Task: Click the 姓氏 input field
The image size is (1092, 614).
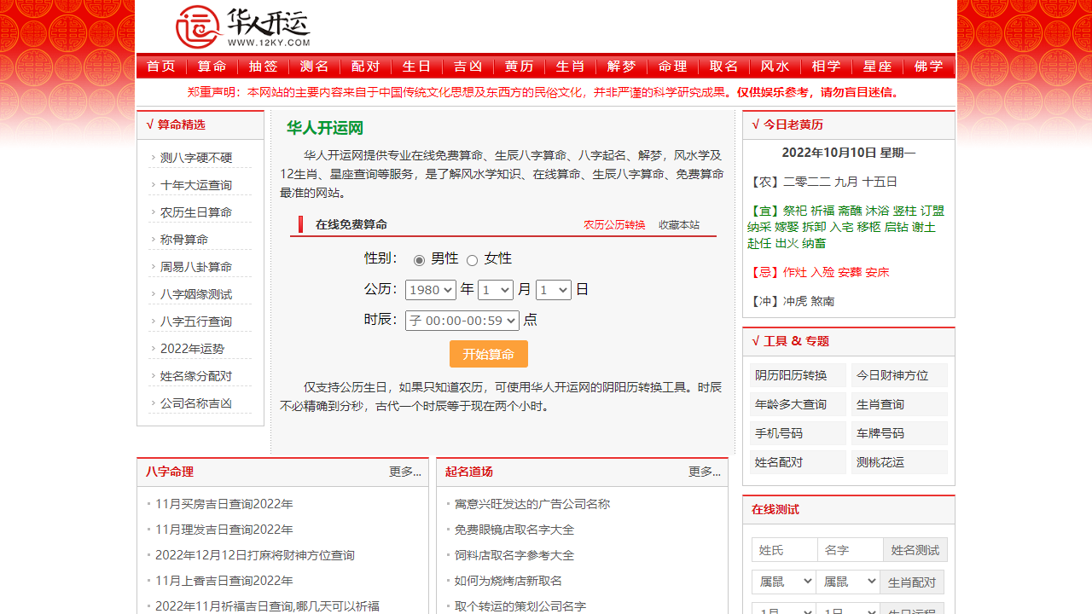Action: (784, 550)
